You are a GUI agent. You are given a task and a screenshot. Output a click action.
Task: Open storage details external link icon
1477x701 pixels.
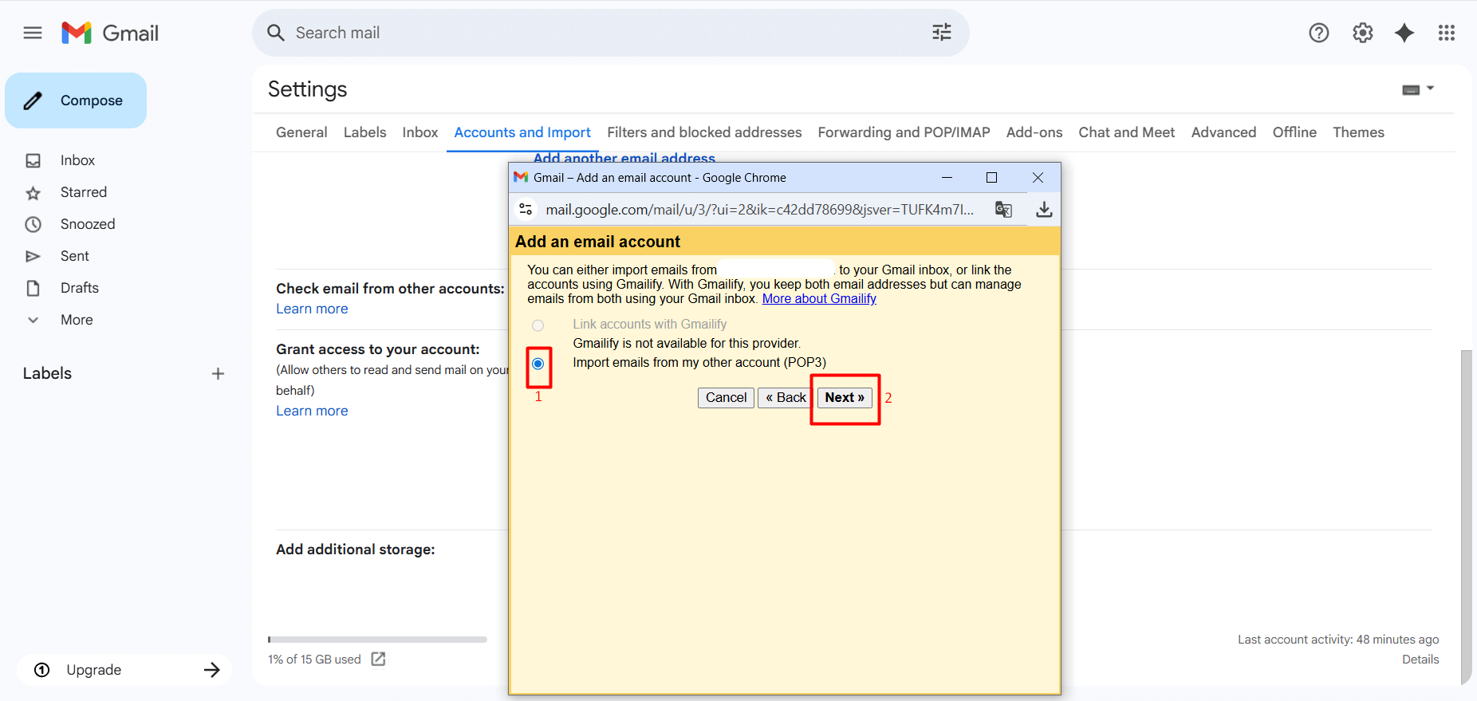378,659
